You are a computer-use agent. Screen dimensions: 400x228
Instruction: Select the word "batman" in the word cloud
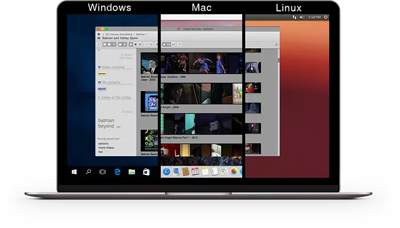click(106, 120)
